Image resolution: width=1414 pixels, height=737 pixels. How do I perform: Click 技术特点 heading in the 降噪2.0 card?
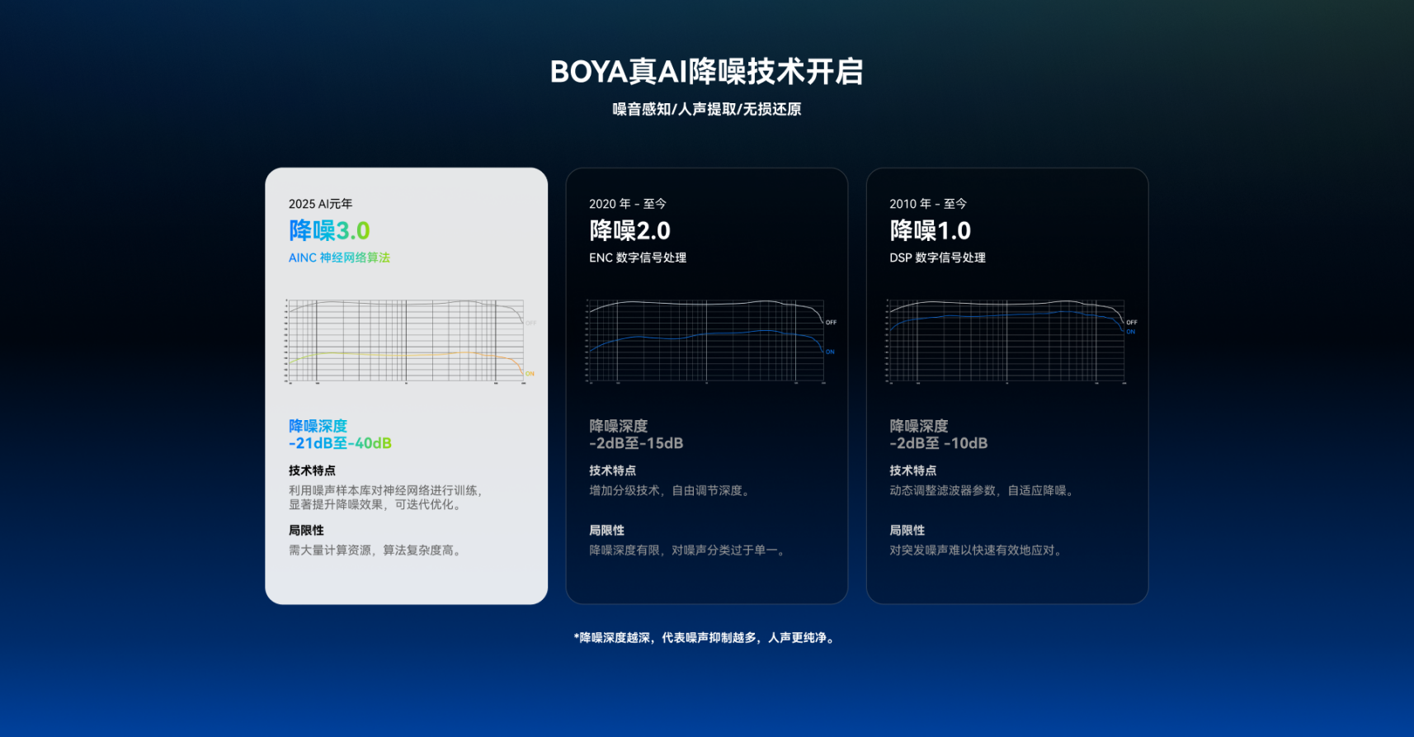(x=612, y=470)
